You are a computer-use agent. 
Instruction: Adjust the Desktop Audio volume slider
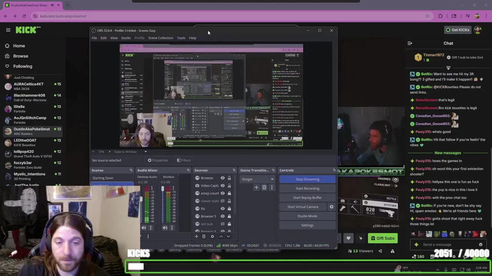[141, 199]
